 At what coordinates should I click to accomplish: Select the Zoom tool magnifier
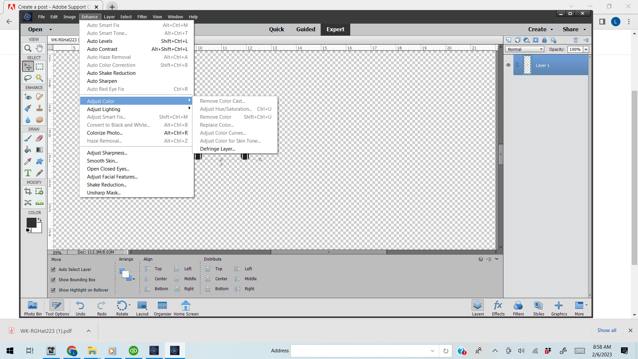coord(28,49)
